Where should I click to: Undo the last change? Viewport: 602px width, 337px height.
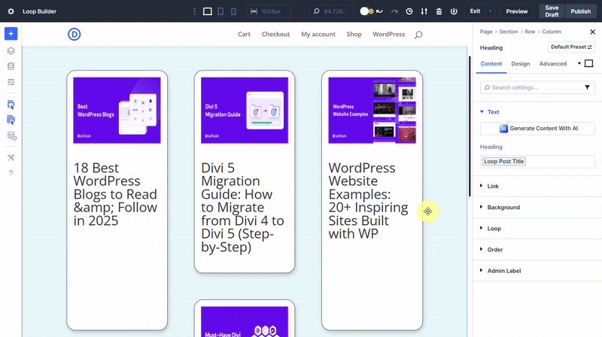tap(380, 11)
